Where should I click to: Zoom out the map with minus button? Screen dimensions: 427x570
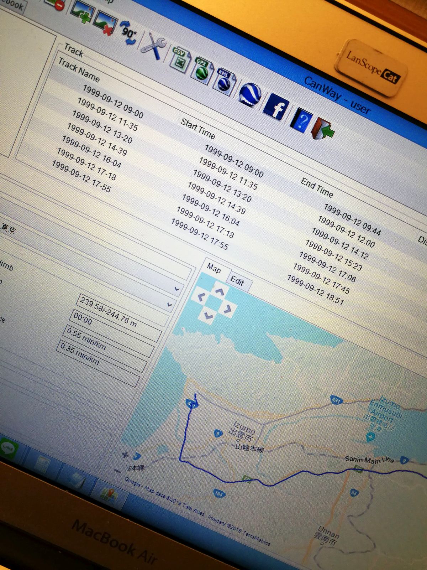pos(118,471)
